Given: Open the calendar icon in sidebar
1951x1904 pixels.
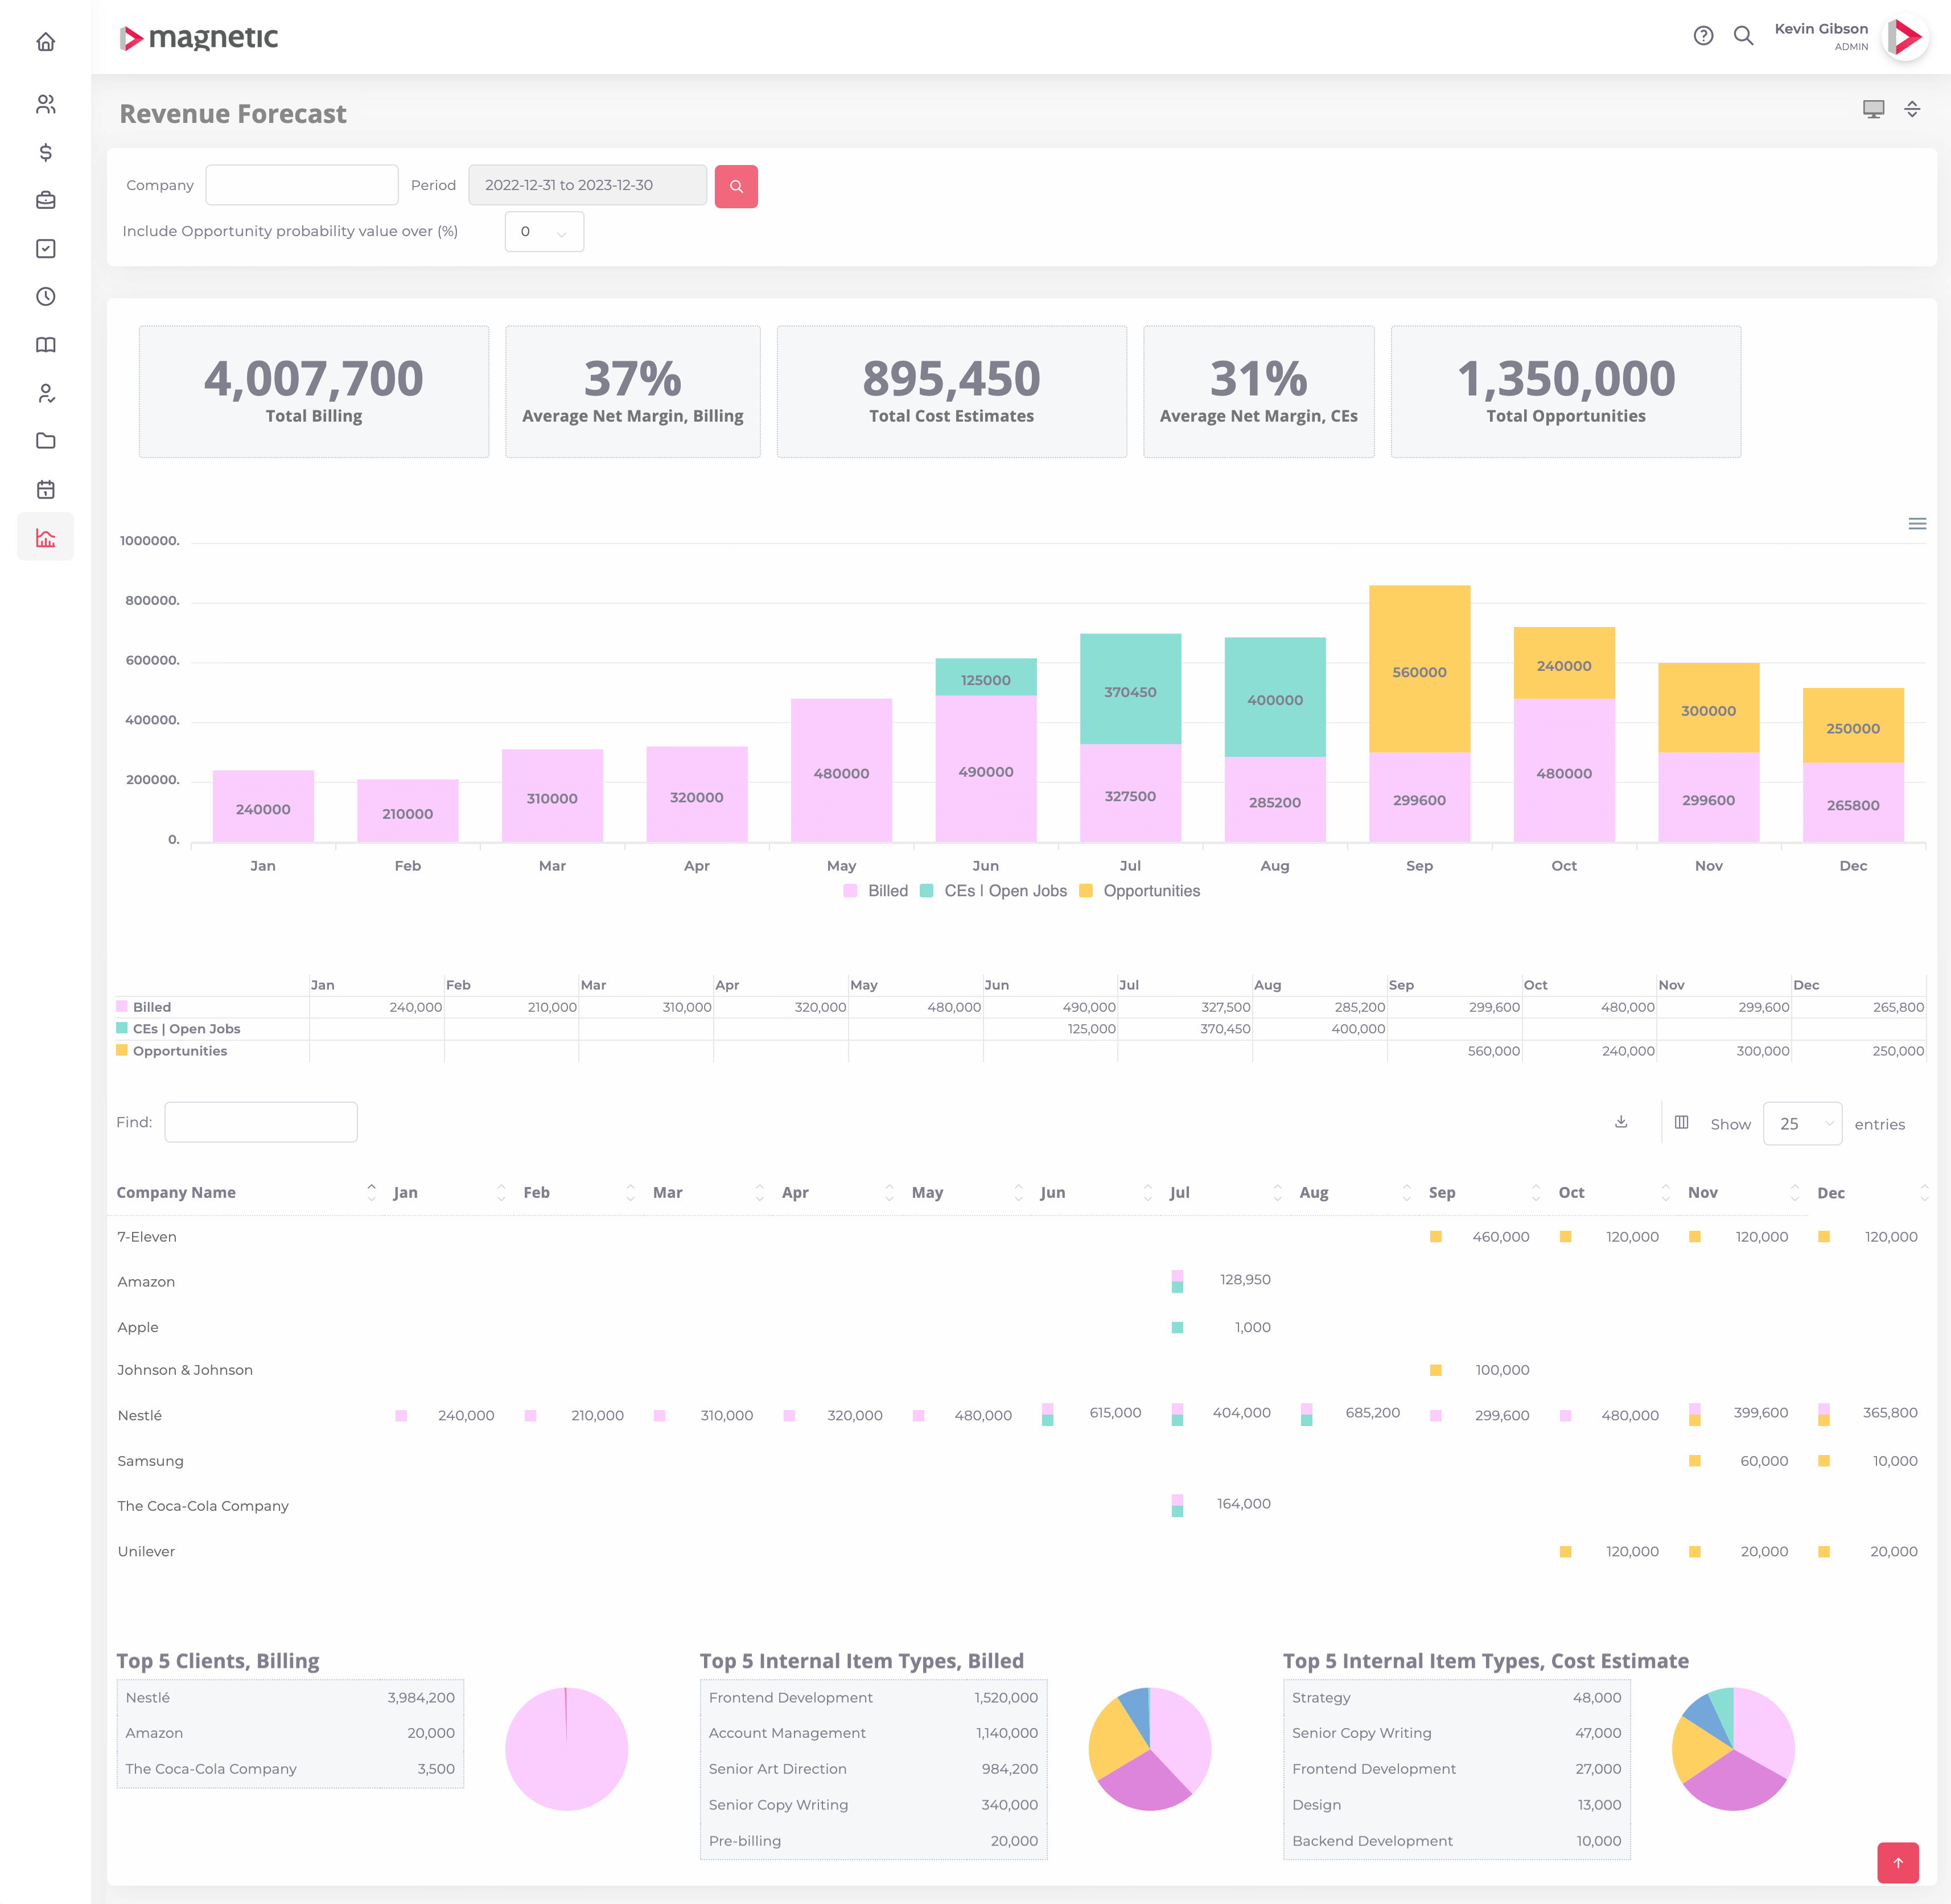Looking at the screenshot, I should 46,489.
